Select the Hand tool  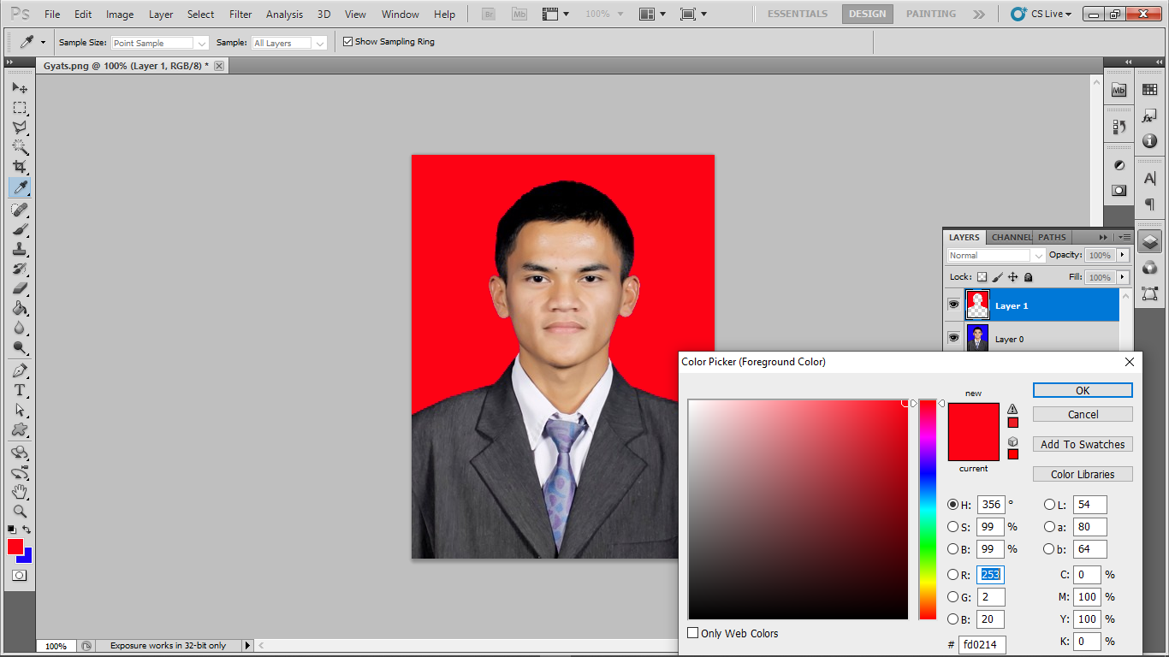pyautogui.click(x=20, y=491)
